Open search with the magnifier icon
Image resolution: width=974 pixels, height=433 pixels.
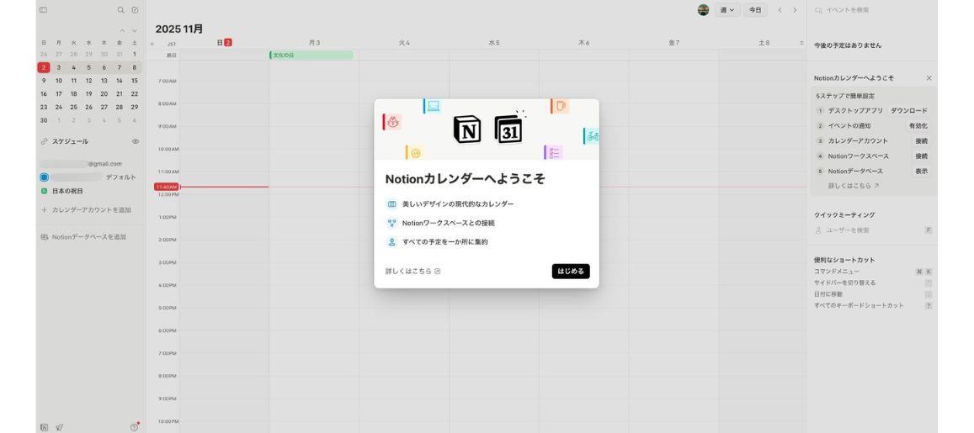tap(120, 10)
